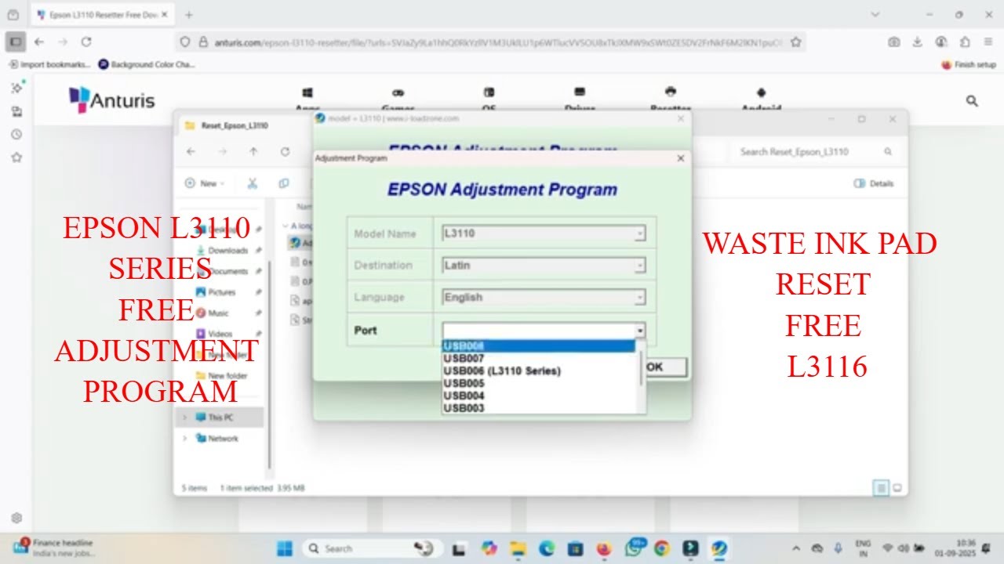Open Microsoft Edge from the taskbar
Screen dimensions: 1004x564
tap(547, 548)
